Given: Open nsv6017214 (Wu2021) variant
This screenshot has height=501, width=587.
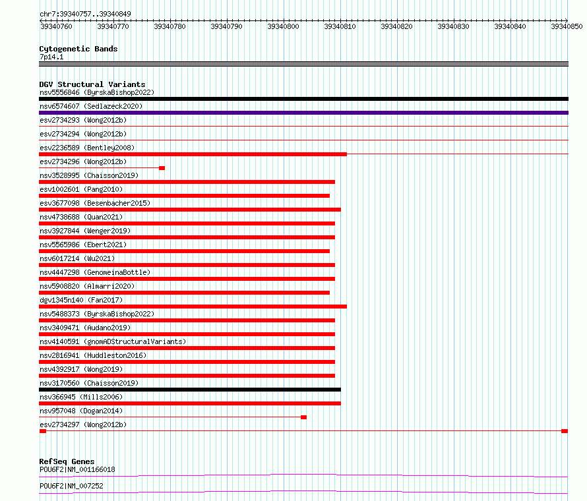Looking at the screenshot, I should coord(77,258).
